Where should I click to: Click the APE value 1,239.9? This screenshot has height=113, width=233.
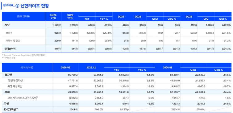click(x=73, y=25)
